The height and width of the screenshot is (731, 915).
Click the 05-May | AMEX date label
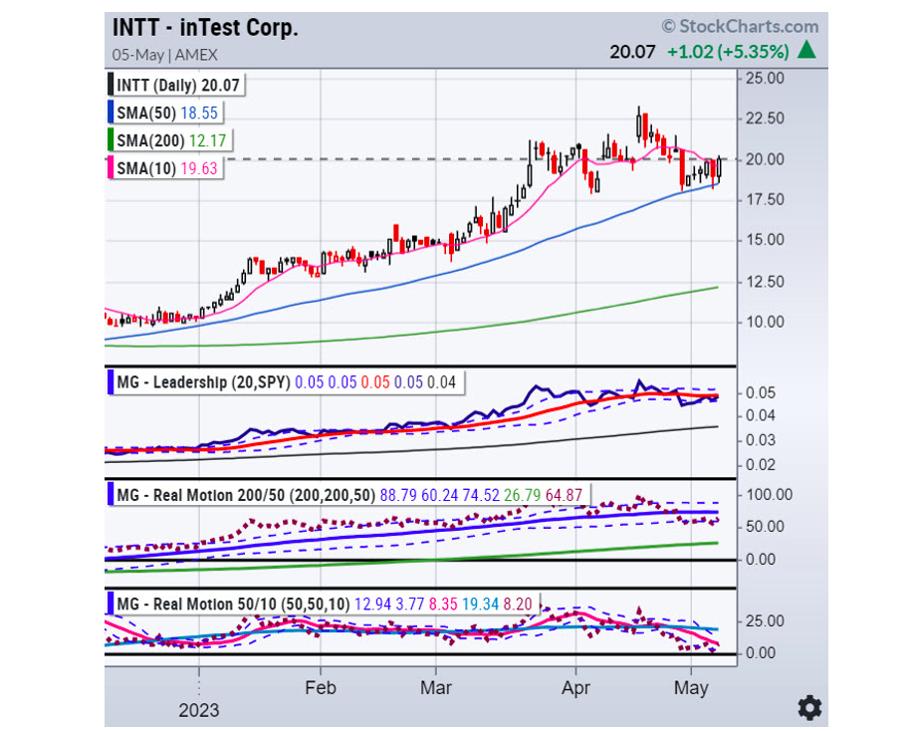[x=164, y=55]
